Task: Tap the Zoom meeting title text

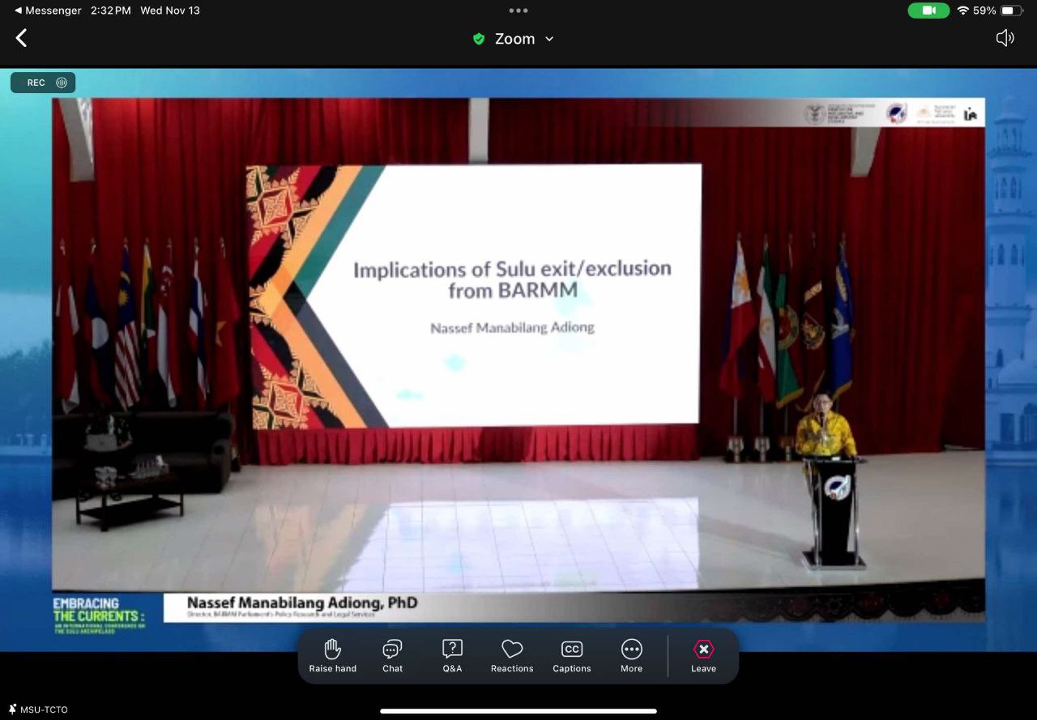Action: coord(514,39)
